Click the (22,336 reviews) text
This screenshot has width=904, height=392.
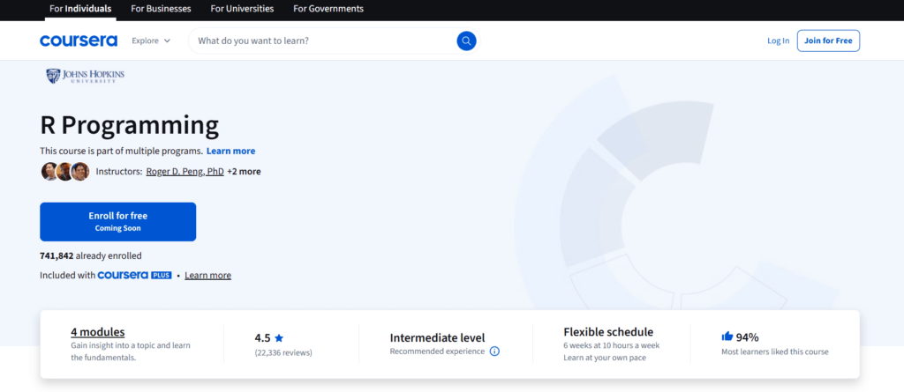click(283, 353)
